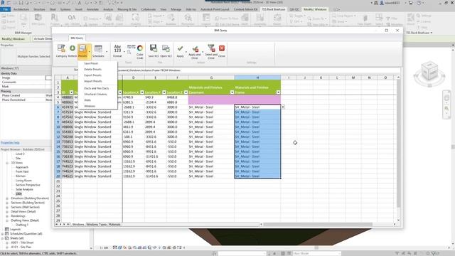Expand the Renderings tree node
Viewport: 455px width, 256px height.
click(7, 216)
